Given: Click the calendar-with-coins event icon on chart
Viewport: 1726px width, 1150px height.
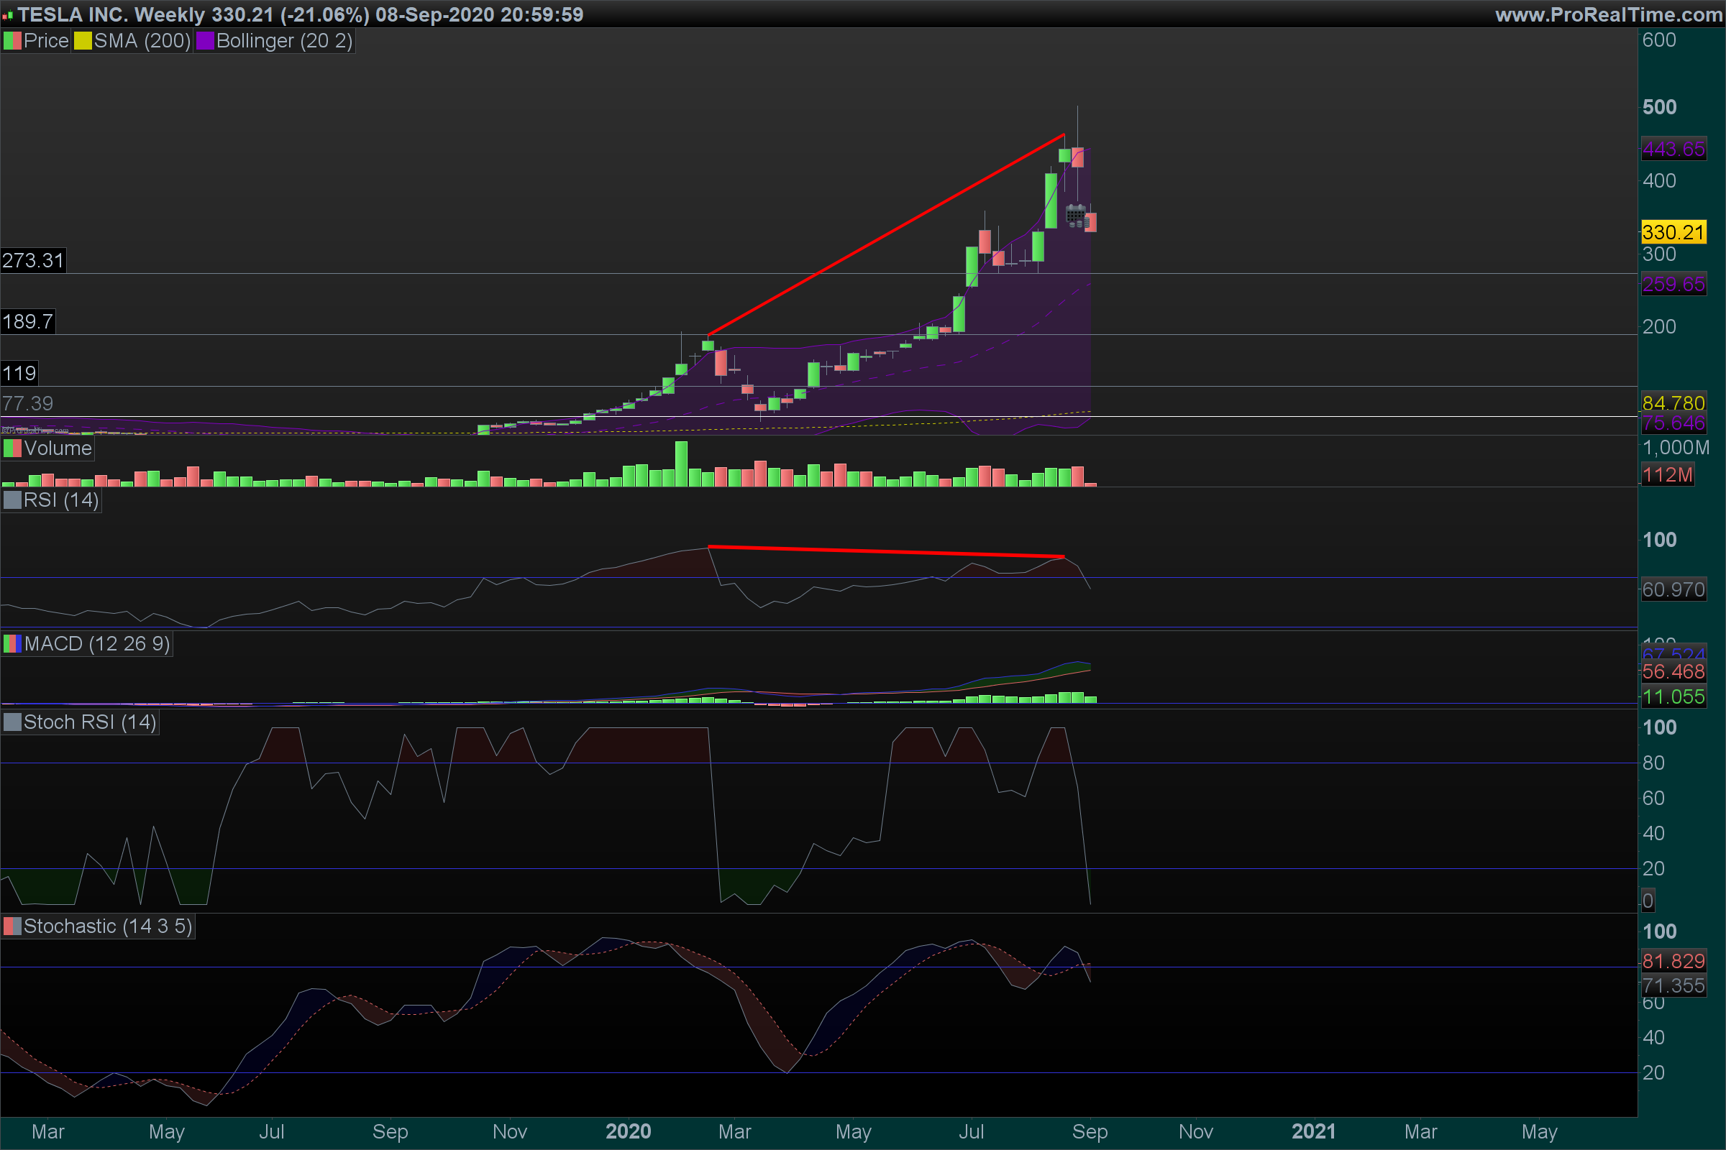Looking at the screenshot, I should click(1076, 216).
